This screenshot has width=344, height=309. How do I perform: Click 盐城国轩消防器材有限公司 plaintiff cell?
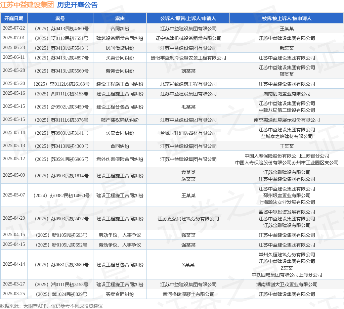pos(188,133)
